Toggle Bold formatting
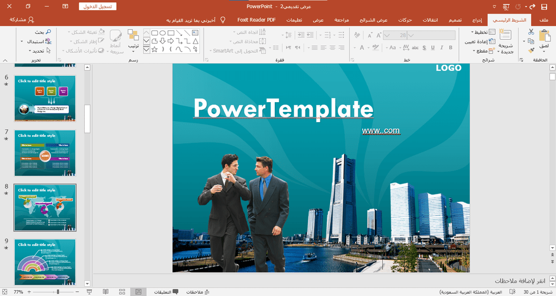The width and height of the screenshot is (556, 296). tap(451, 47)
